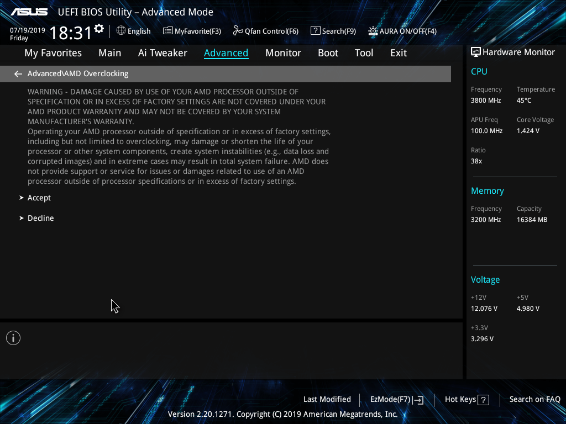
Task: Open the Ai Tweaker tab
Action: [163, 53]
